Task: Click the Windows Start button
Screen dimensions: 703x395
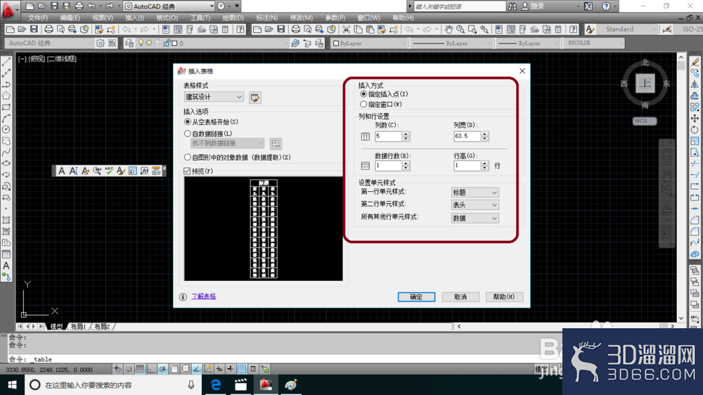Action: pos(12,384)
